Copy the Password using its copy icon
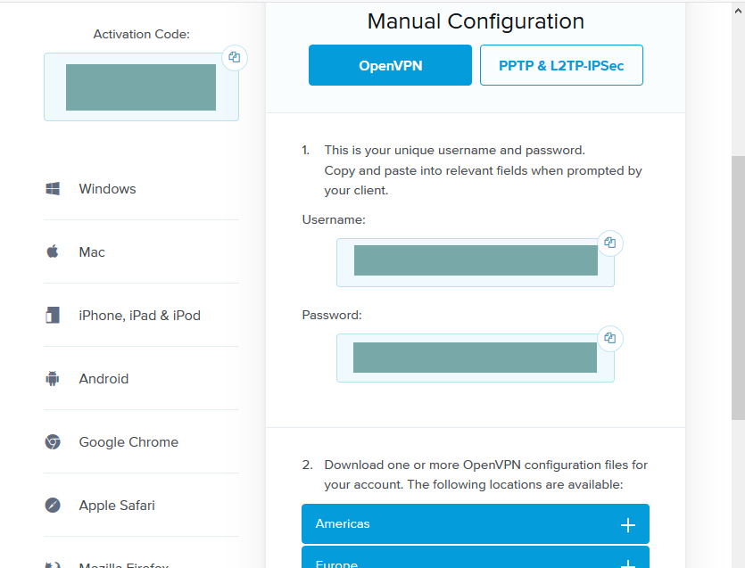 pyautogui.click(x=609, y=339)
